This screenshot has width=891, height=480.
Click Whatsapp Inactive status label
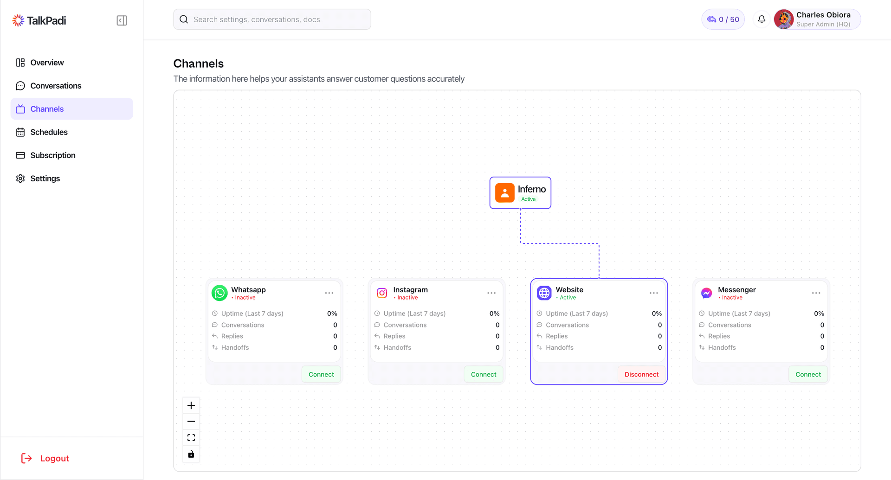pos(244,298)
